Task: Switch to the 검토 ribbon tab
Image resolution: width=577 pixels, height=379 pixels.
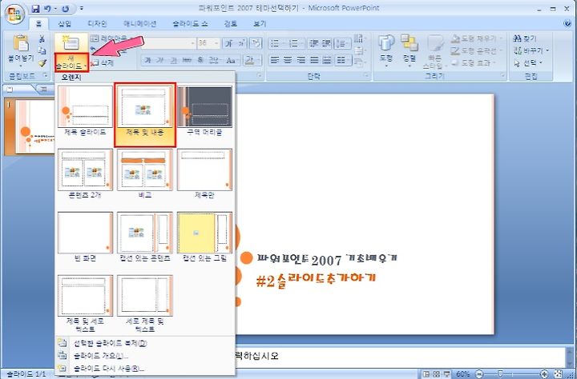Action: [231, 24]
